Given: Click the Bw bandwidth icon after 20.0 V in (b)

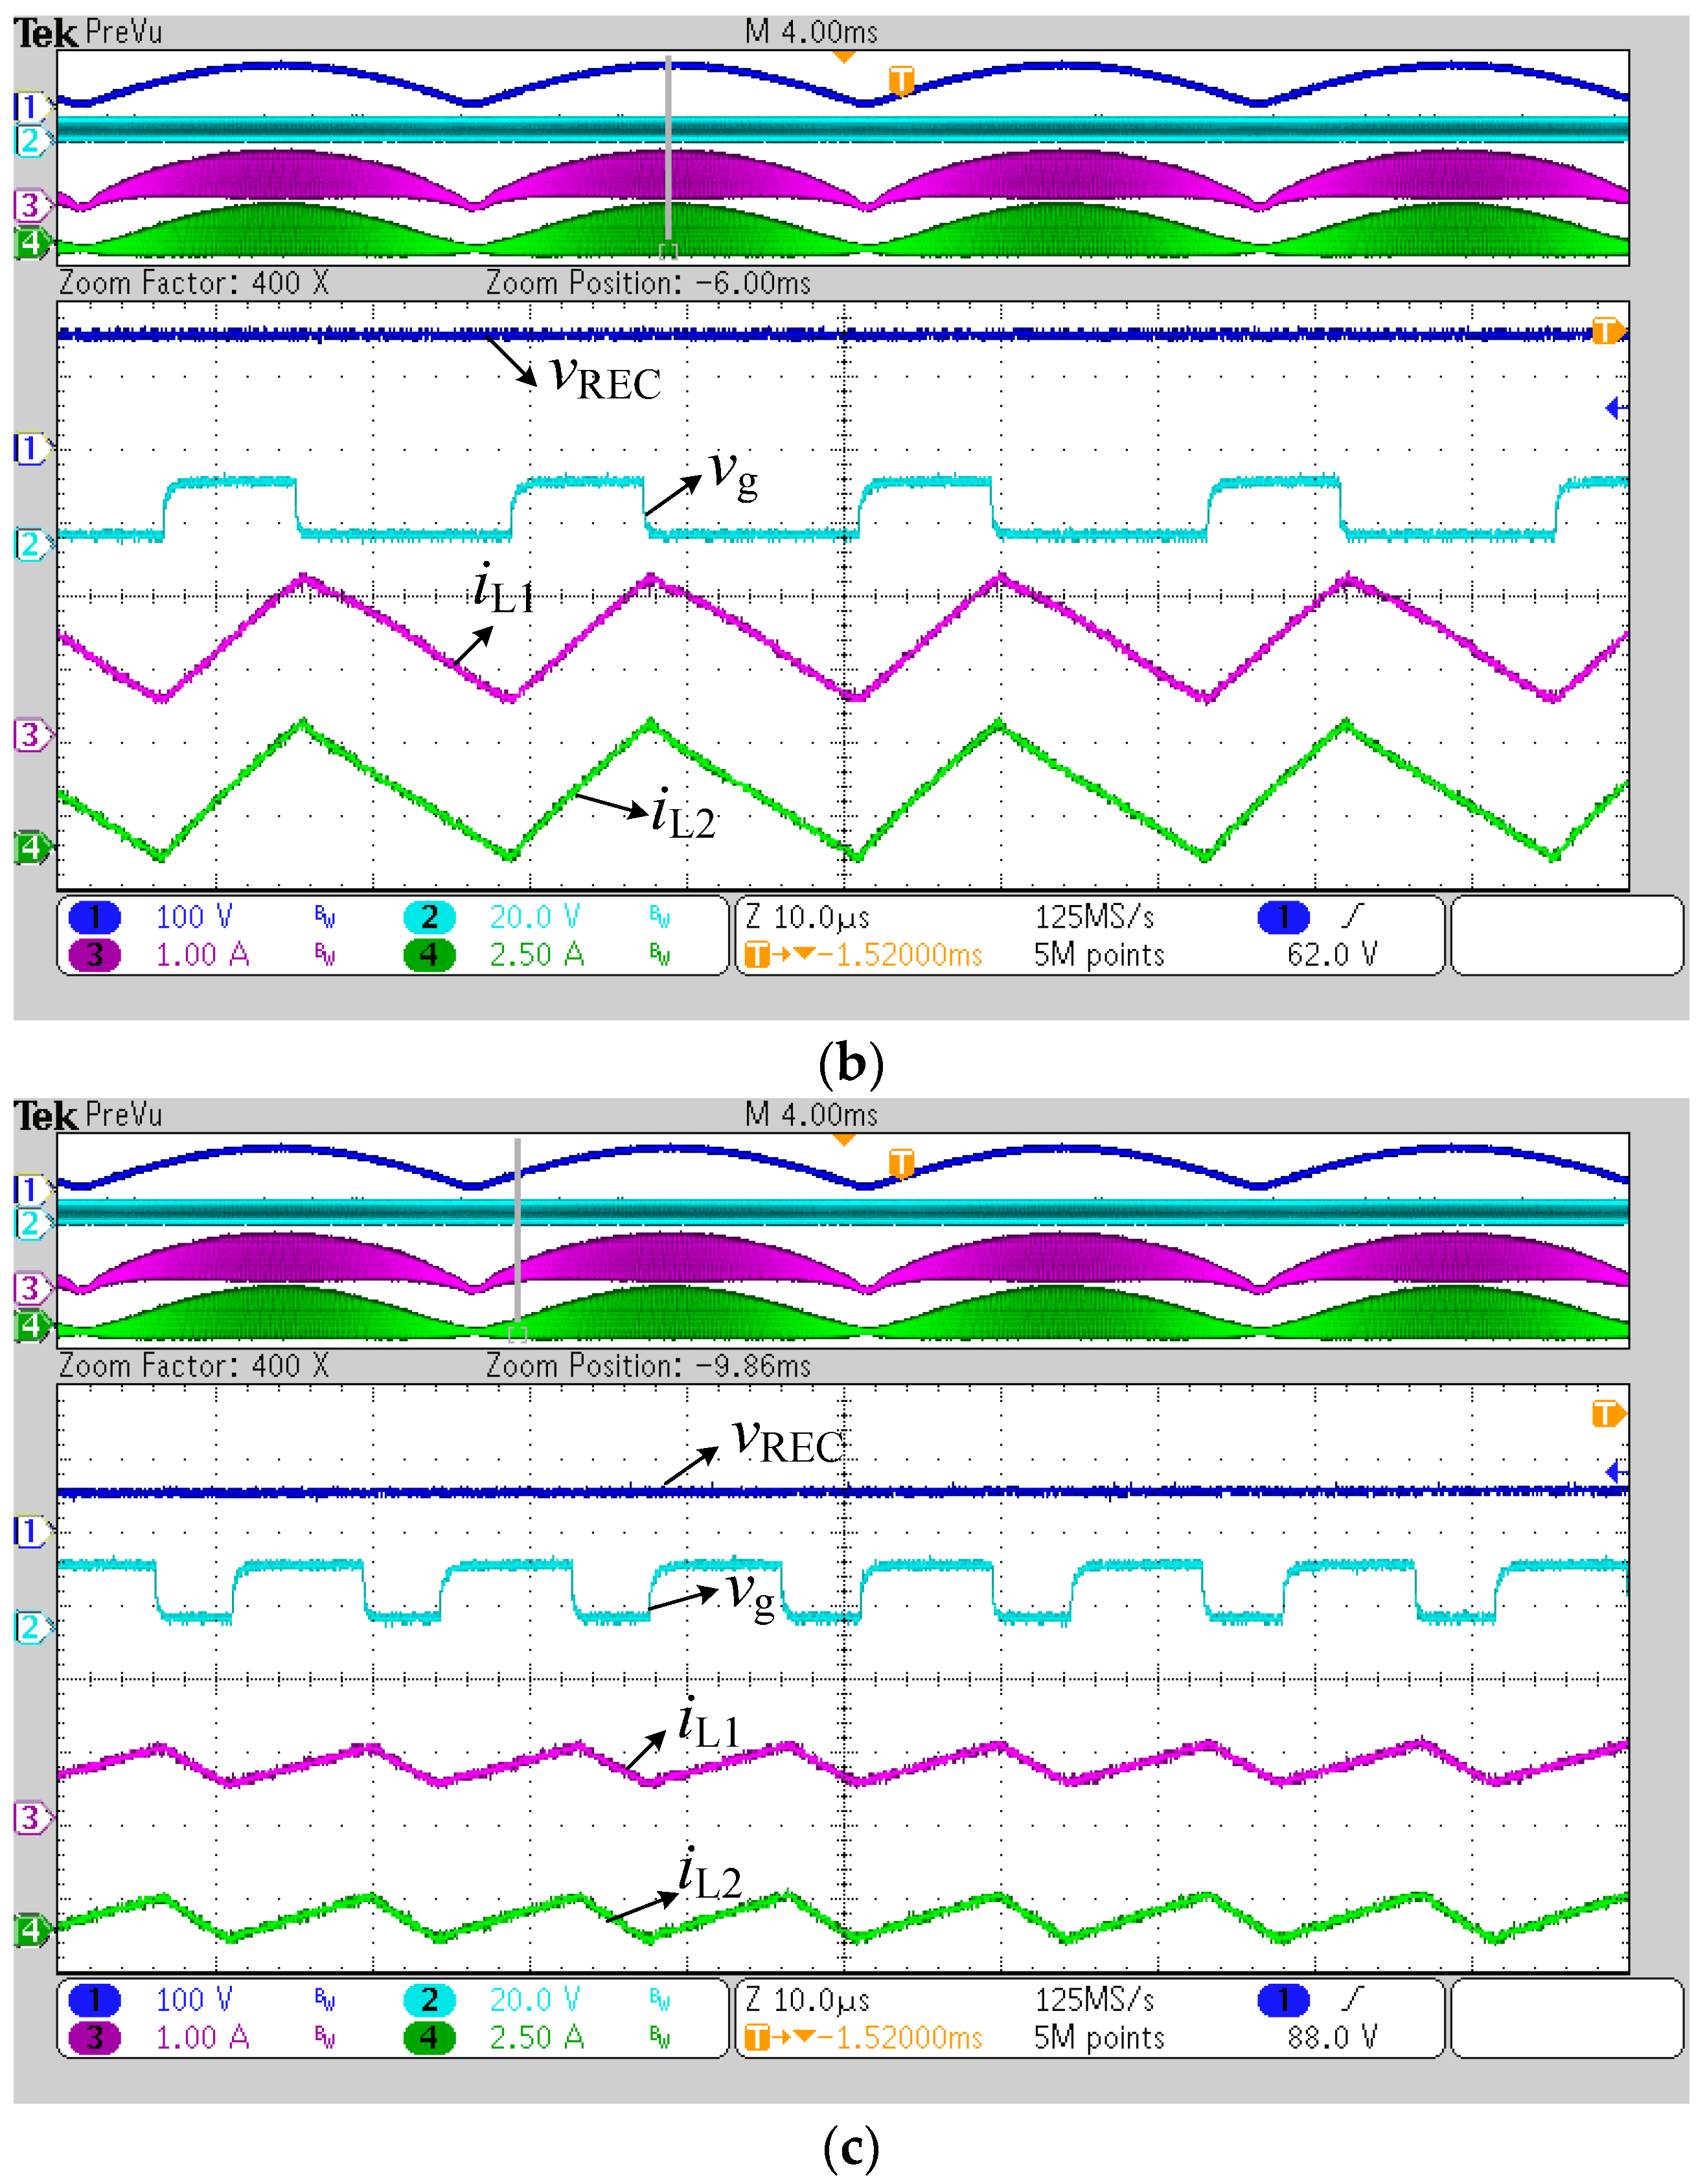Looking at the screenshot, I should point(660,917).
